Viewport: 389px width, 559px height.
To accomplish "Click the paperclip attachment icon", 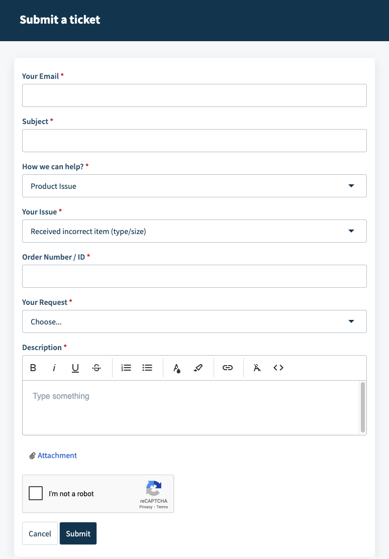I will click(x=32, y=456).
